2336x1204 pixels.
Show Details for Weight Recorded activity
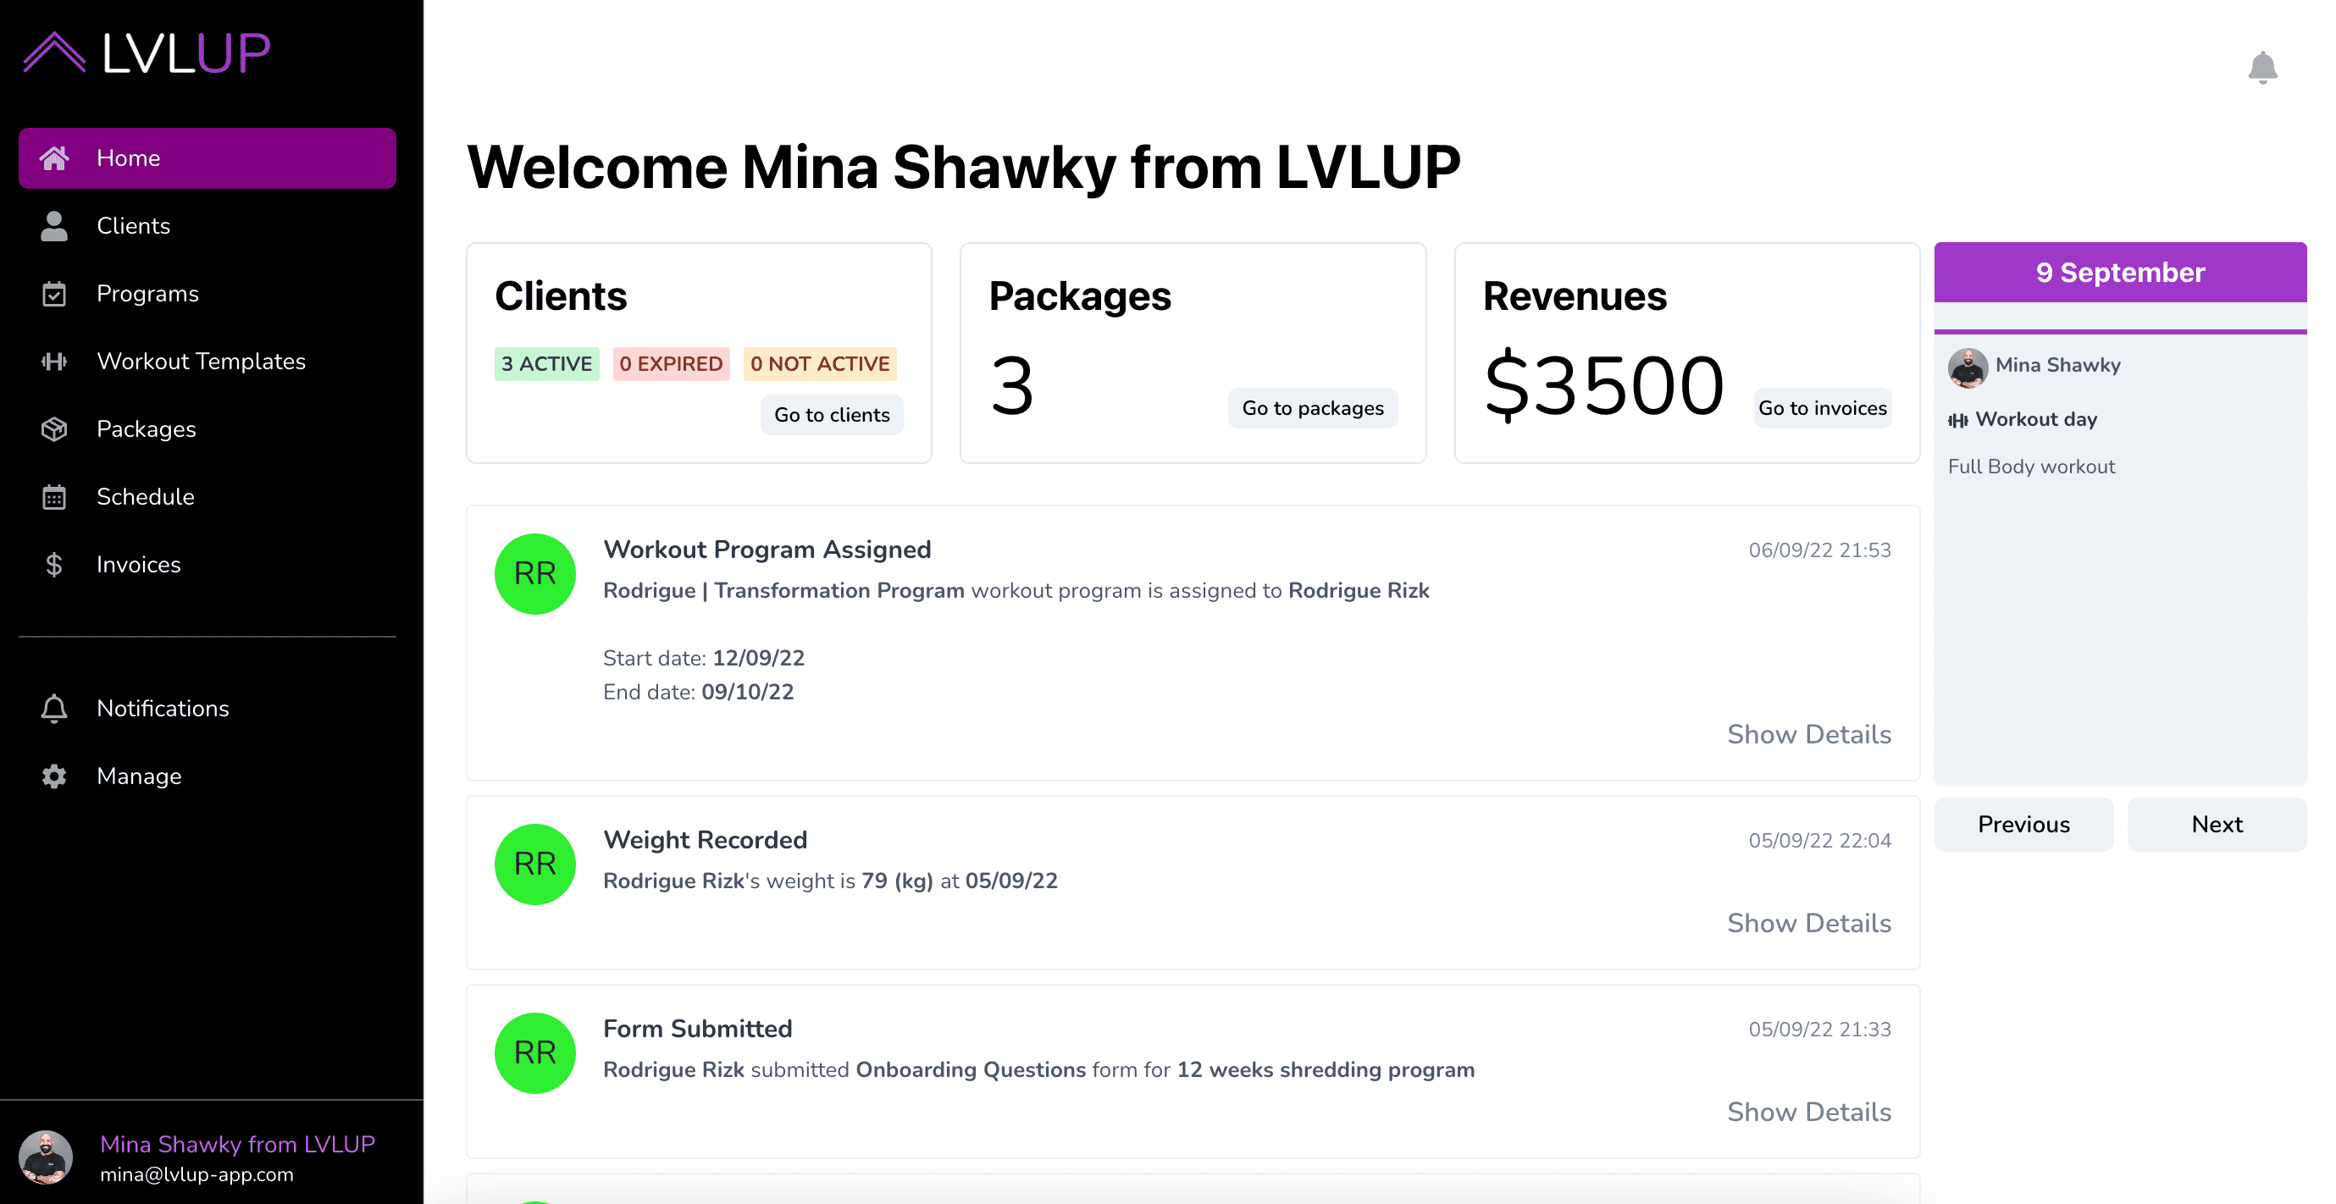coord(1807,923)
